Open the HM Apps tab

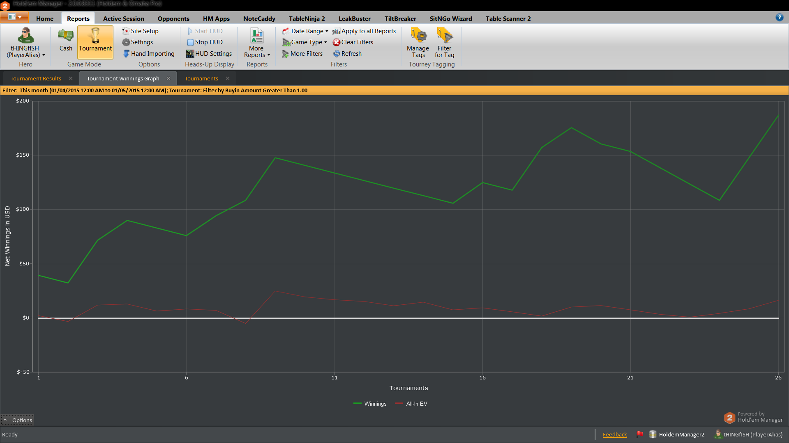[x=216, y=18]
